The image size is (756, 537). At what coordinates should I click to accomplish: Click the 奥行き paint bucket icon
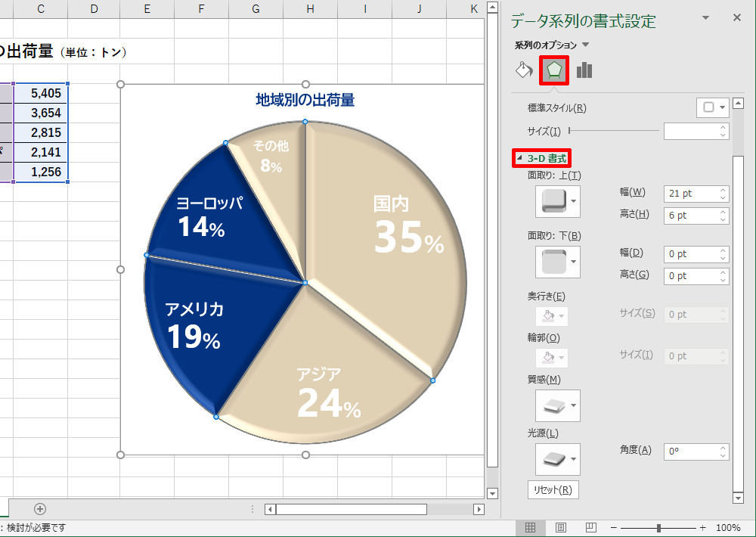point(547,315)
